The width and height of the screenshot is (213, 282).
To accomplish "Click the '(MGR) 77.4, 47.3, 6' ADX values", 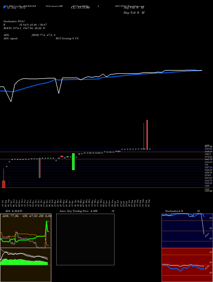I will 43,35.
